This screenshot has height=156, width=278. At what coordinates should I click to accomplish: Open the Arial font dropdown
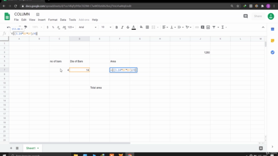(88, 27)
